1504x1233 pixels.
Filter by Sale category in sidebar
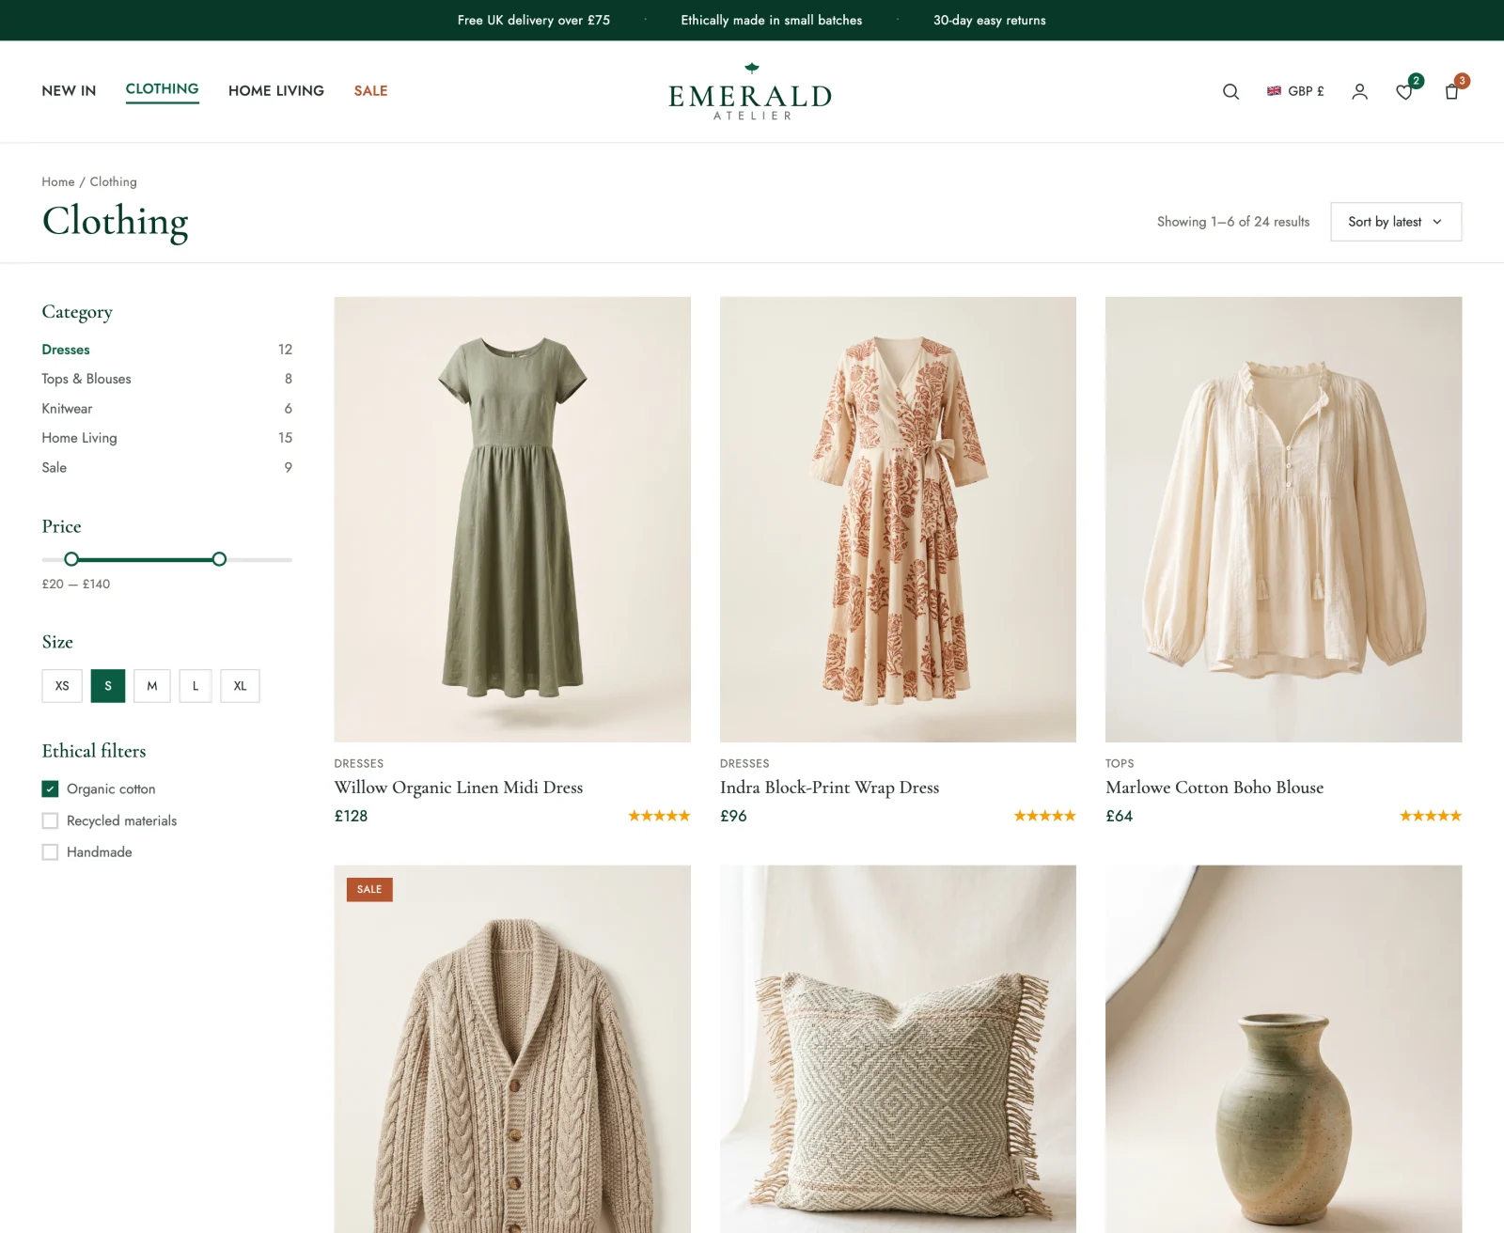(x=54, y=467)
